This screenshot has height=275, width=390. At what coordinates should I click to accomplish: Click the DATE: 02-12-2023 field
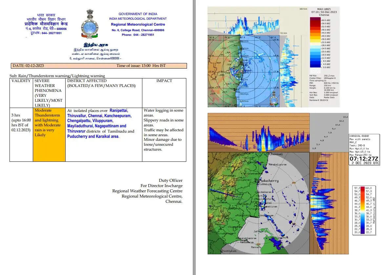pos(28,66)
